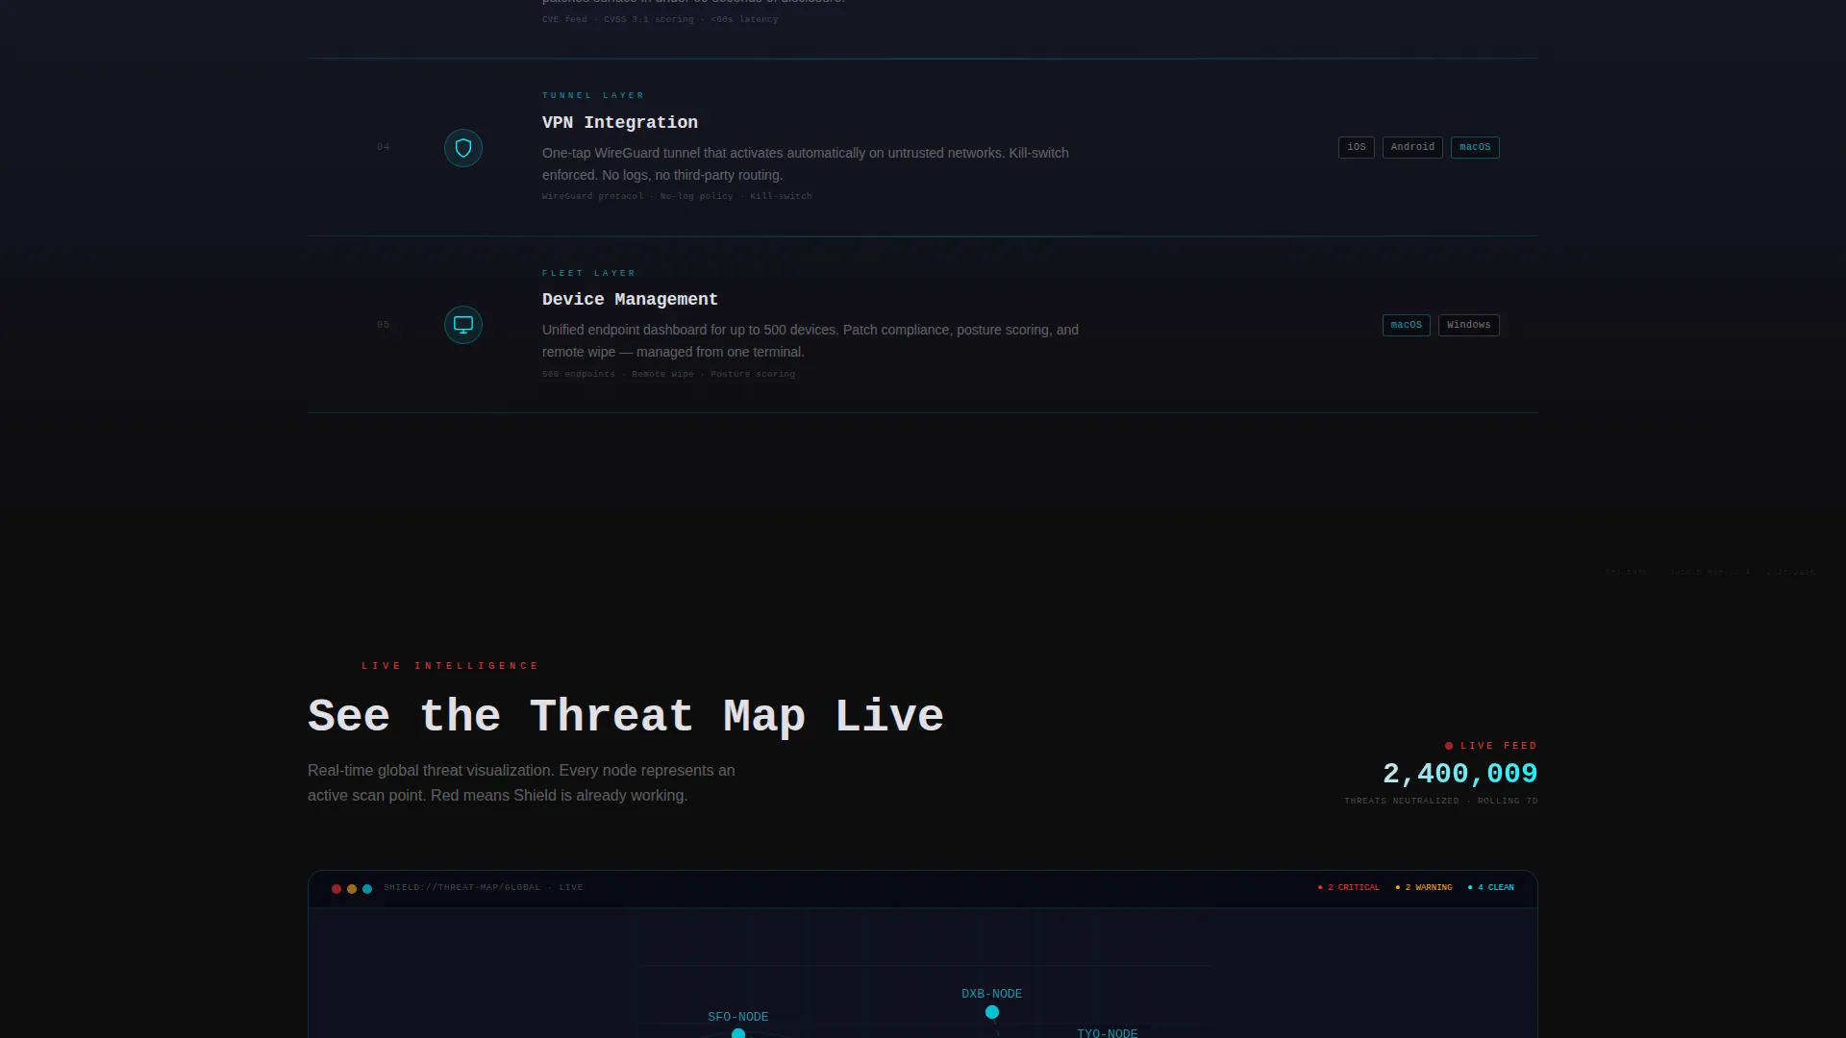Screen dimensions: 1846x1038
Task: Open the Device Management heading
Action: coord(630,299)
